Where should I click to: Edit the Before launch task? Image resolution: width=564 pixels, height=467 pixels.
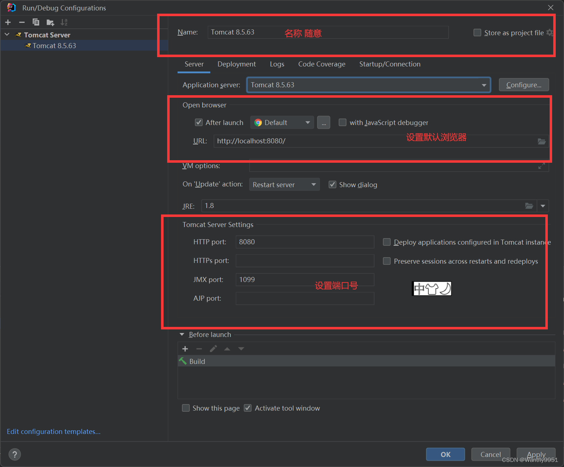click(213, 349)
